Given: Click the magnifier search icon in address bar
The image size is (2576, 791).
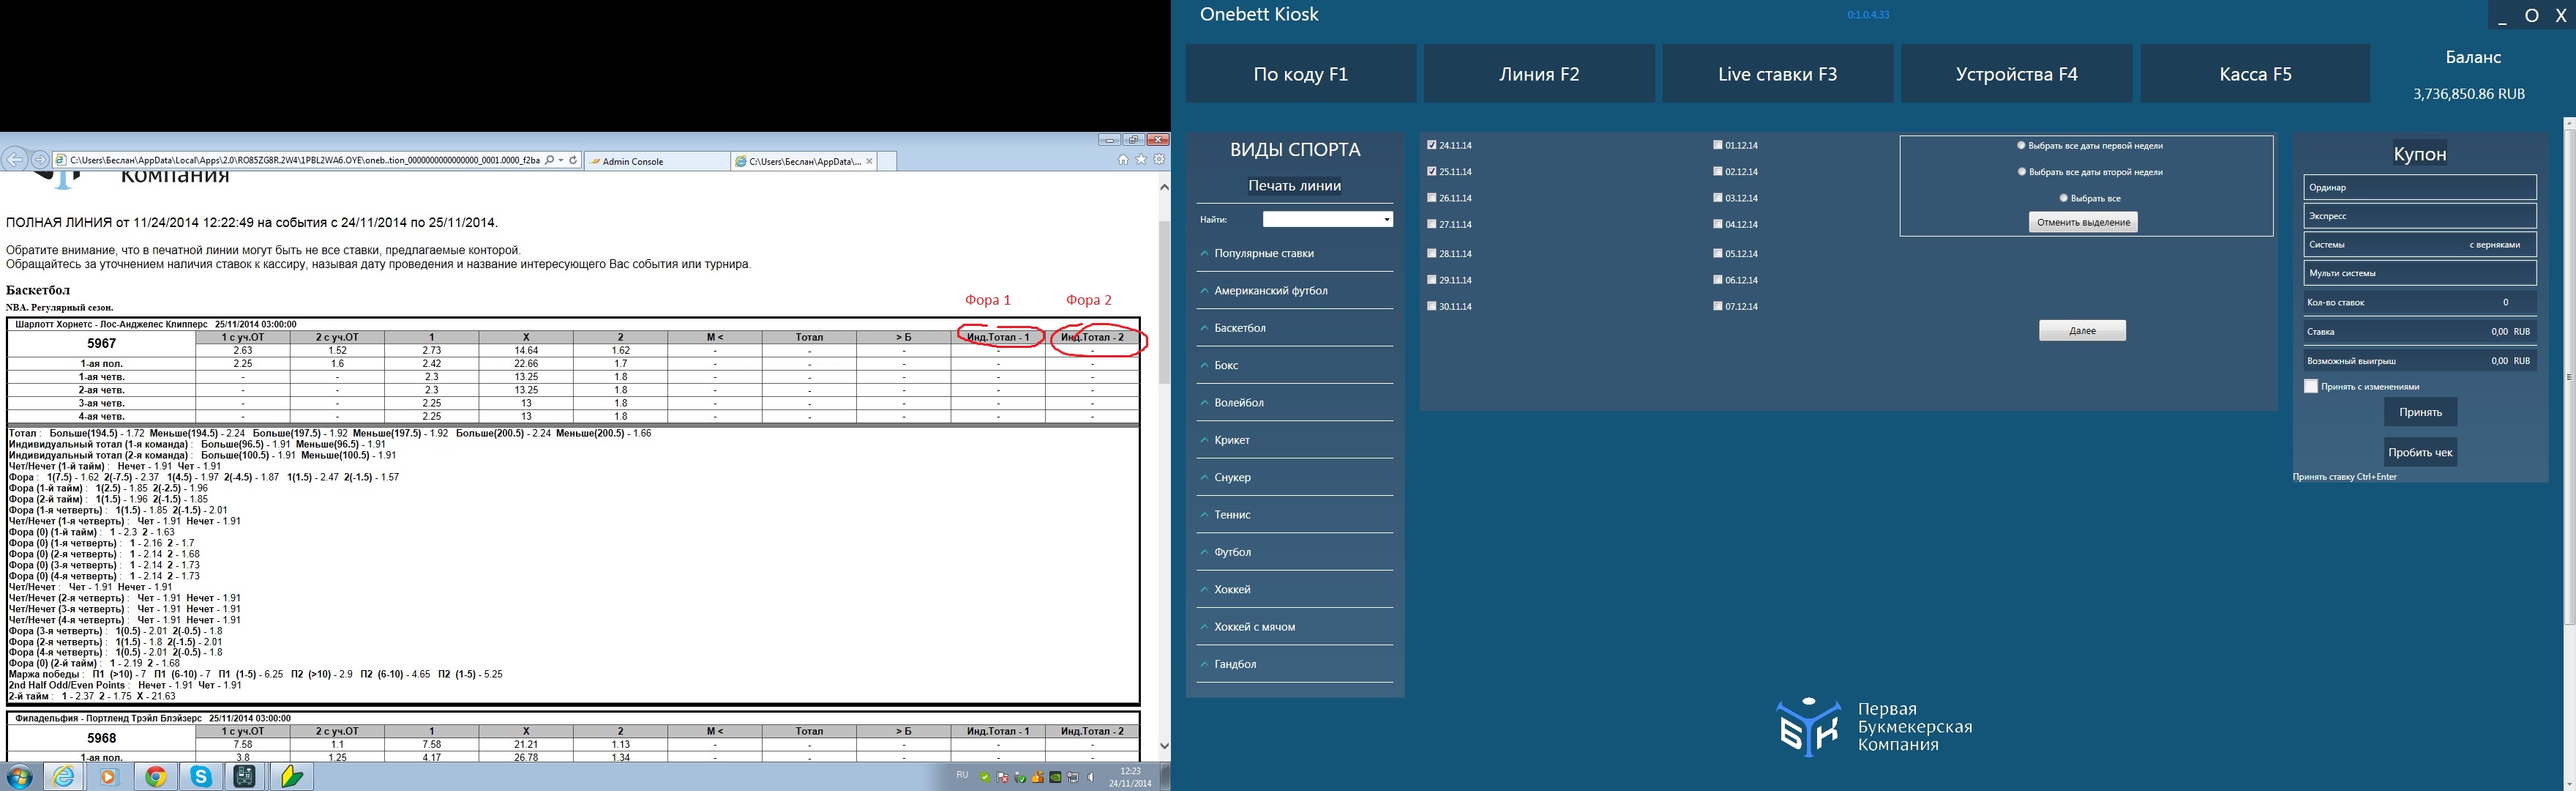Looking at the screenshot, I should (549, 160).
